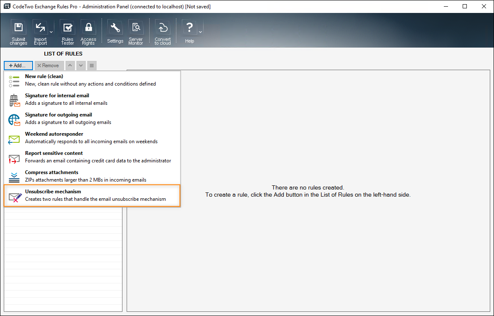Choose Report sensitive content template

(x=92, y=157)
